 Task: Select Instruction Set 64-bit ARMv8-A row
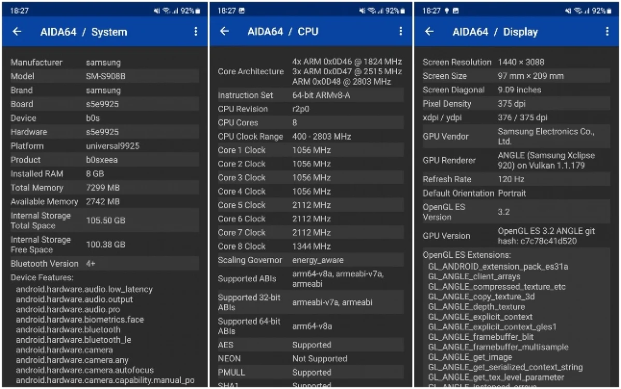coord(311,95)
